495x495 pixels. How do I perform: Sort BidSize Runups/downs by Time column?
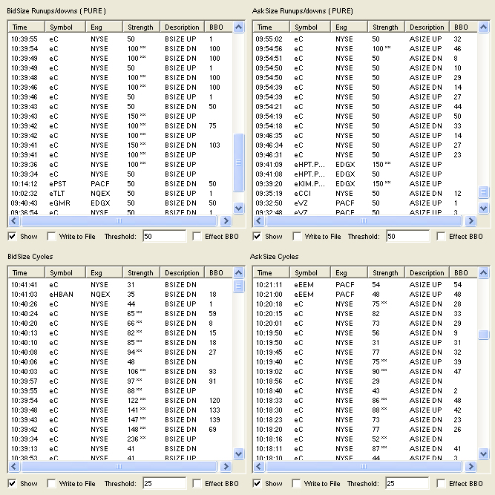click(27, 27)
